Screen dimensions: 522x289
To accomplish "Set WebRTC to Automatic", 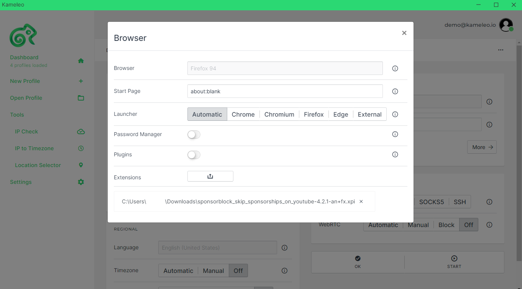I will click(x=383, y=225).
